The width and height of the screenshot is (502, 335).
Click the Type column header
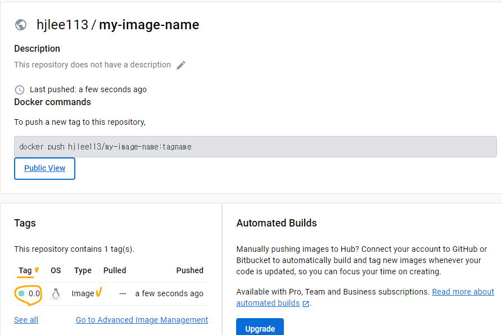pyautogui.click(x=83, y=271)
